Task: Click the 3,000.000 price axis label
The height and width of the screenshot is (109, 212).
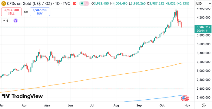Action: point(204,71)
